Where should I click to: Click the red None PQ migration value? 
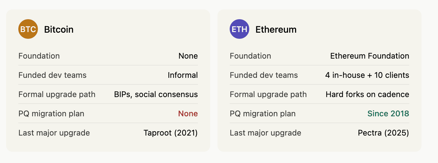tap(188, 114)
